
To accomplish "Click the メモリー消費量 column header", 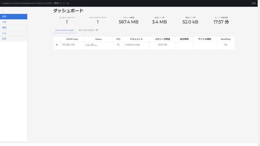I will [162, 39].
